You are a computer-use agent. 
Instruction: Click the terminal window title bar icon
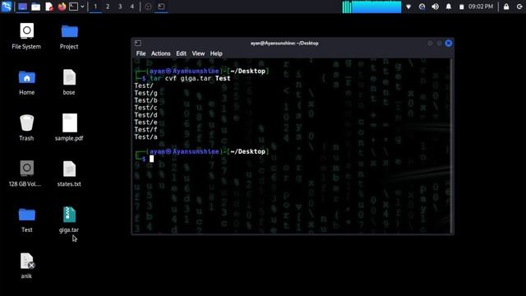pos(138,43)
